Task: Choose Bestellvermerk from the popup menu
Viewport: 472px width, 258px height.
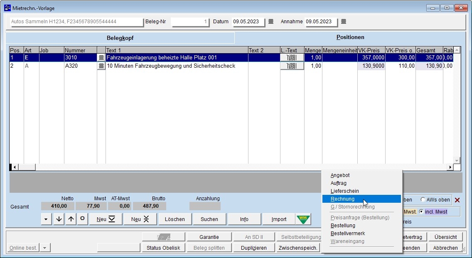Action: (x=348, y=233)
